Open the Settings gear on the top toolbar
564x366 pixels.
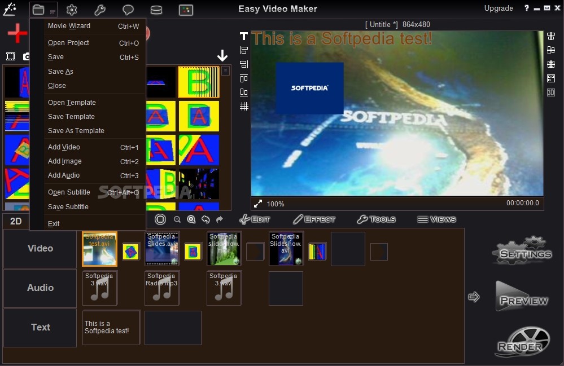click(72, 10)
